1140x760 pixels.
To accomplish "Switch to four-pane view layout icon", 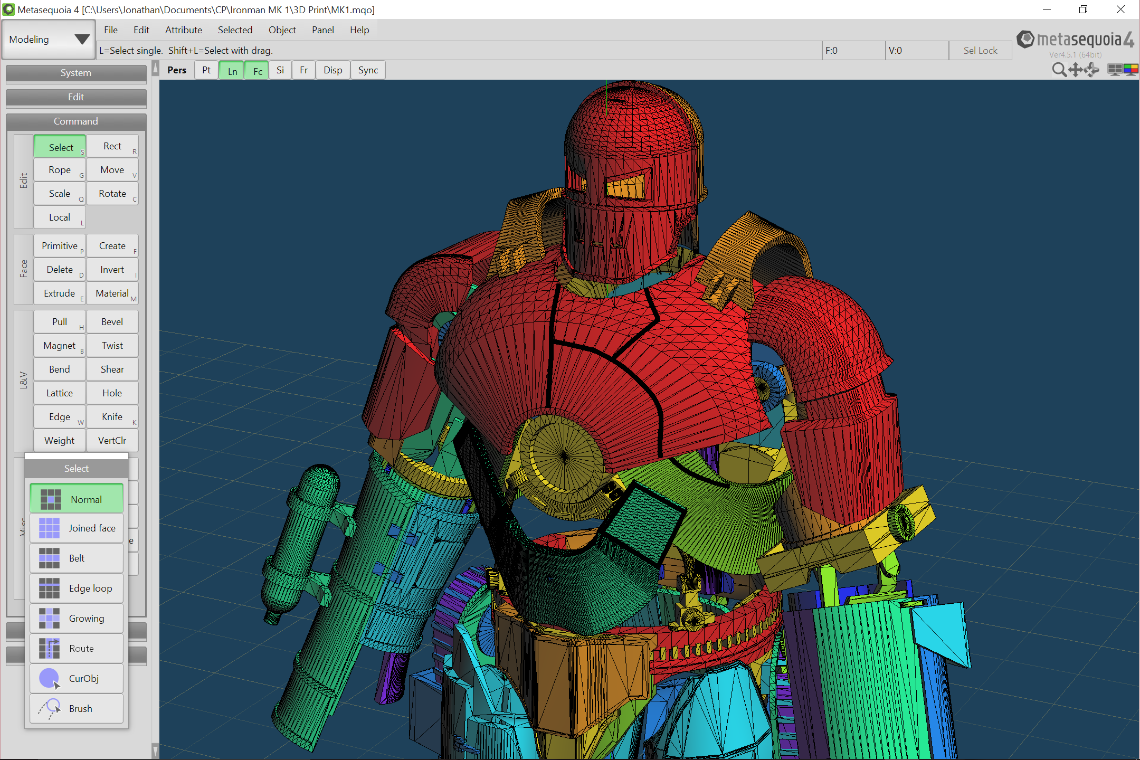I will (x=1115, y=70).
